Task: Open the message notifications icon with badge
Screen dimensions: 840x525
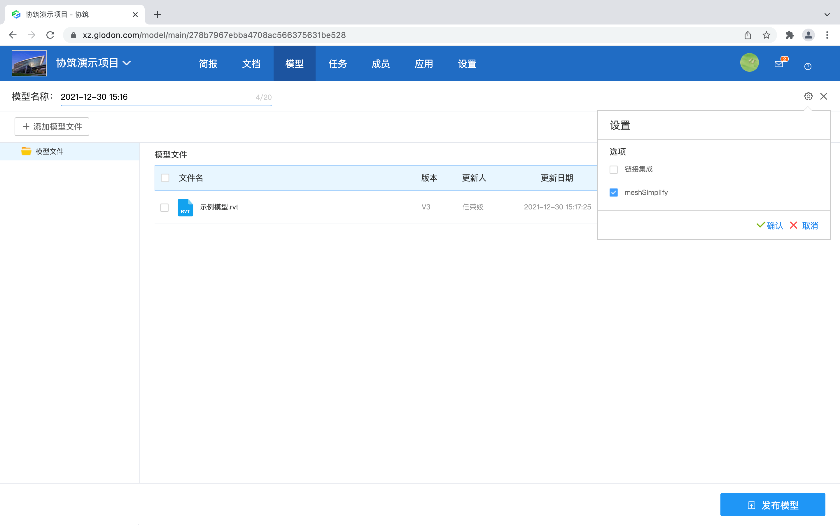Action: (x=779, y=64)
